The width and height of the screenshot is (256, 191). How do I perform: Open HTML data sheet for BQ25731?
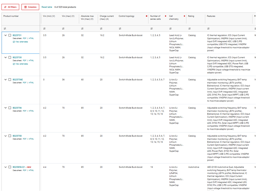31,38
